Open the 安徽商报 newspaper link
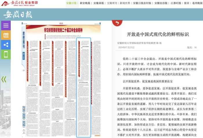The image size is (203, 138). 99,3
